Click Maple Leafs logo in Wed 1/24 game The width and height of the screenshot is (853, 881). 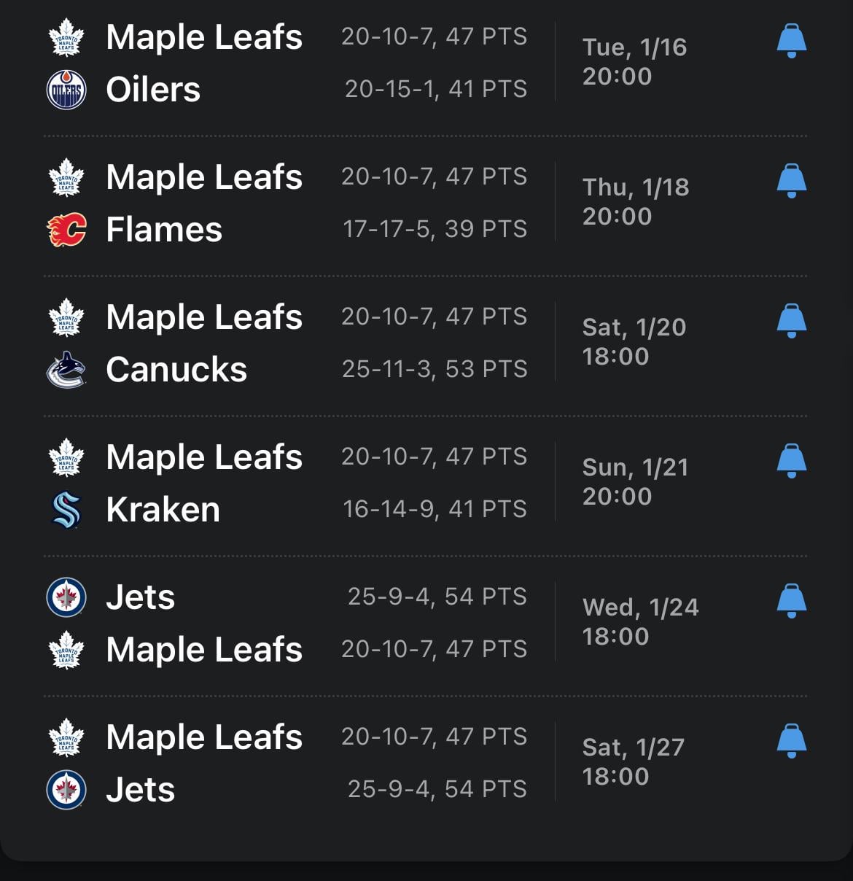pyautogui.click(x=66, y=650)
